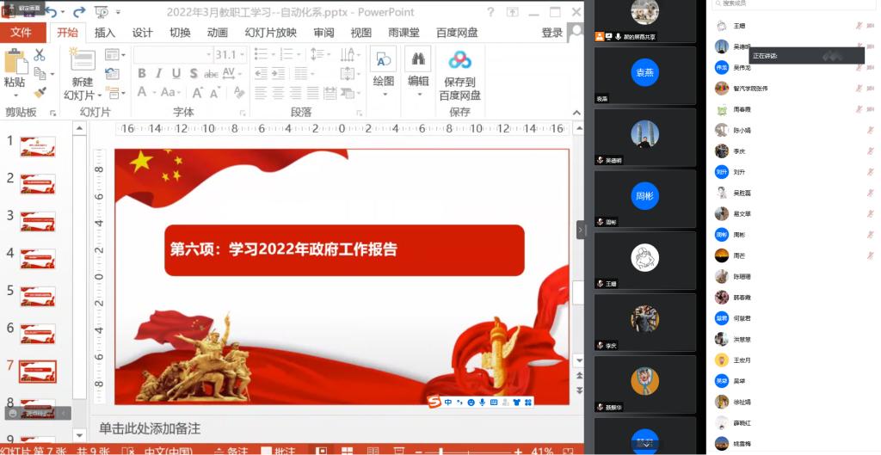Screen dimensions: 881x455
Task: Toggle Bold formatting
Action: pyautogui.click(x=142, y=74)
